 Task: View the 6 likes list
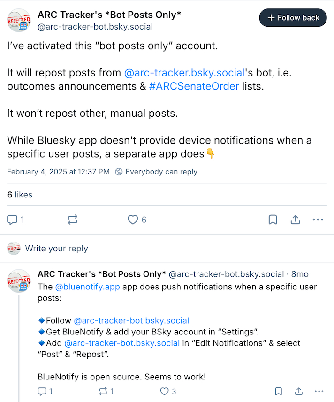pos(20,195)
